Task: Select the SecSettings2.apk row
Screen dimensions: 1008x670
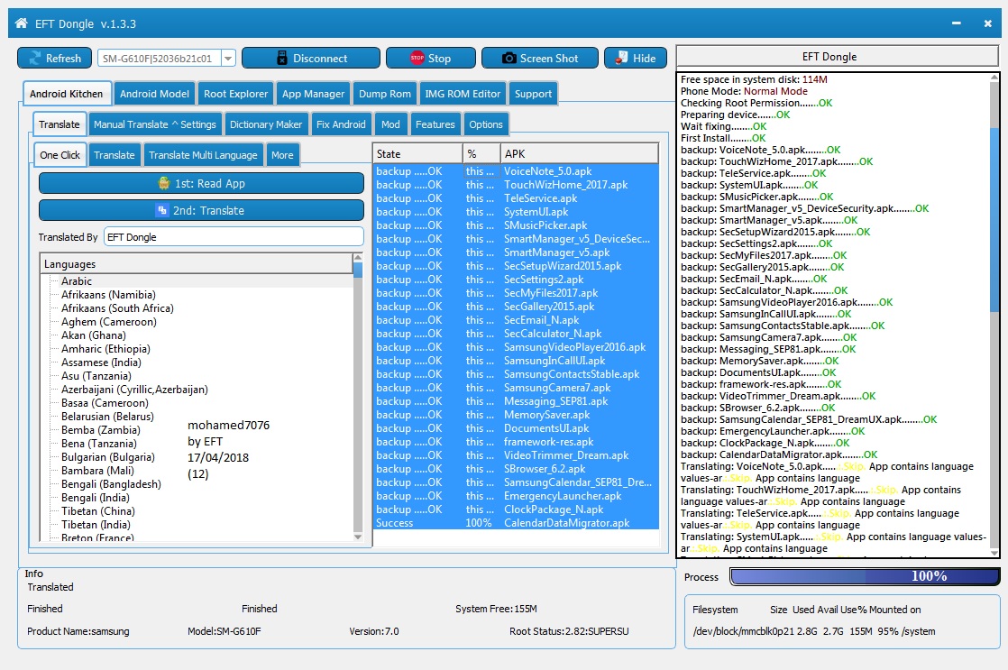Action: tap(516, 279)
